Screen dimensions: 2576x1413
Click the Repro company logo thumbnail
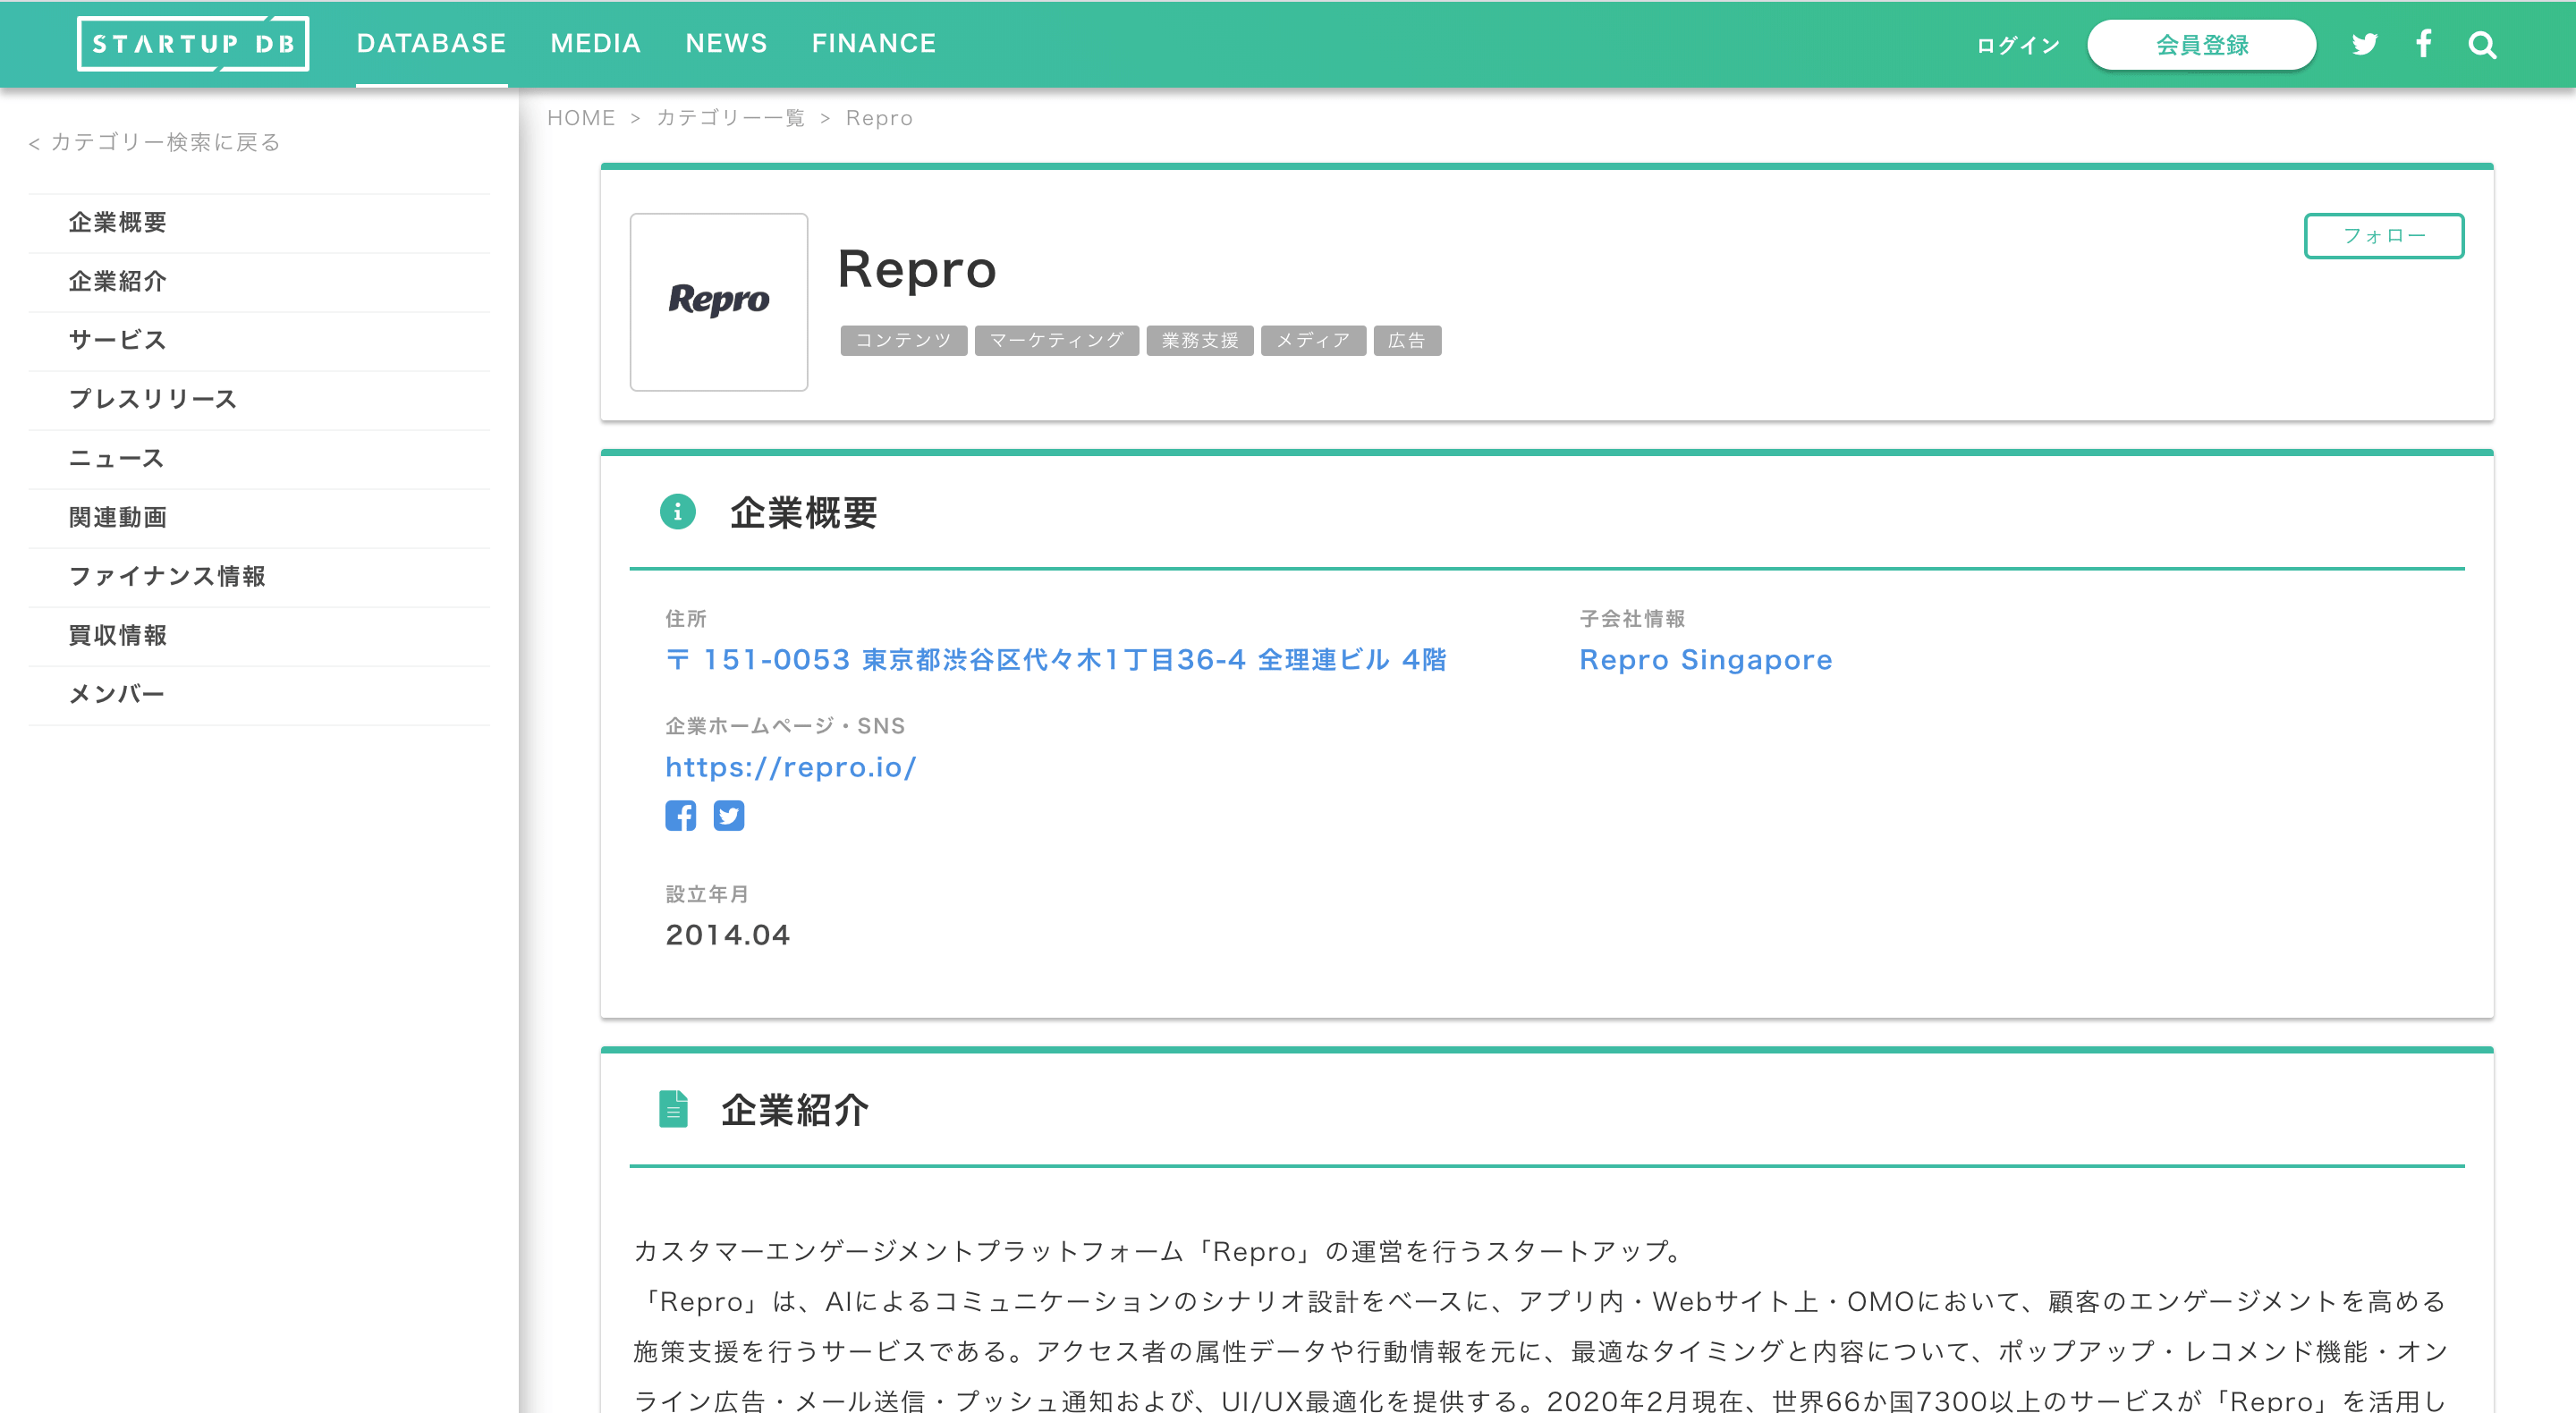coord(718,302)
